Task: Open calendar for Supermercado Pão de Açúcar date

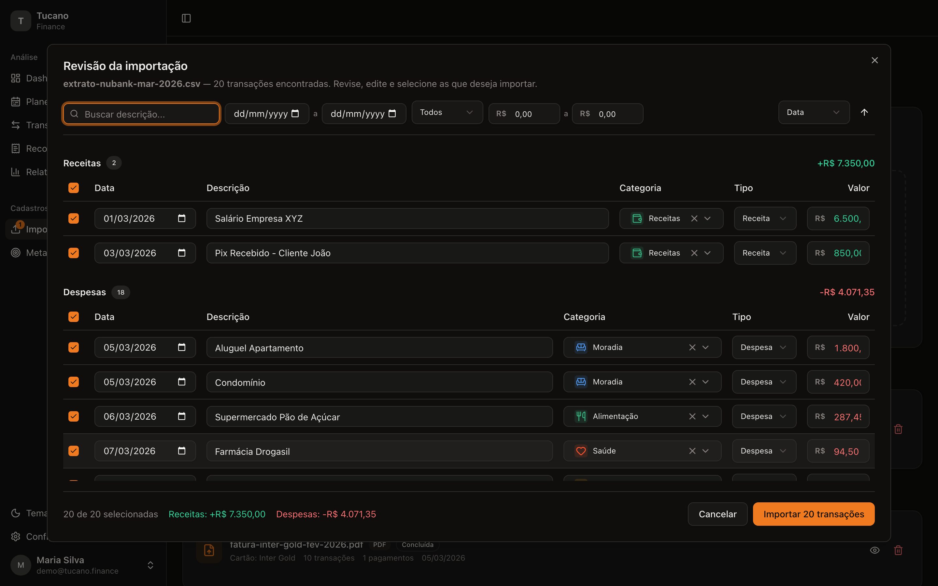Action: point(181,416)
